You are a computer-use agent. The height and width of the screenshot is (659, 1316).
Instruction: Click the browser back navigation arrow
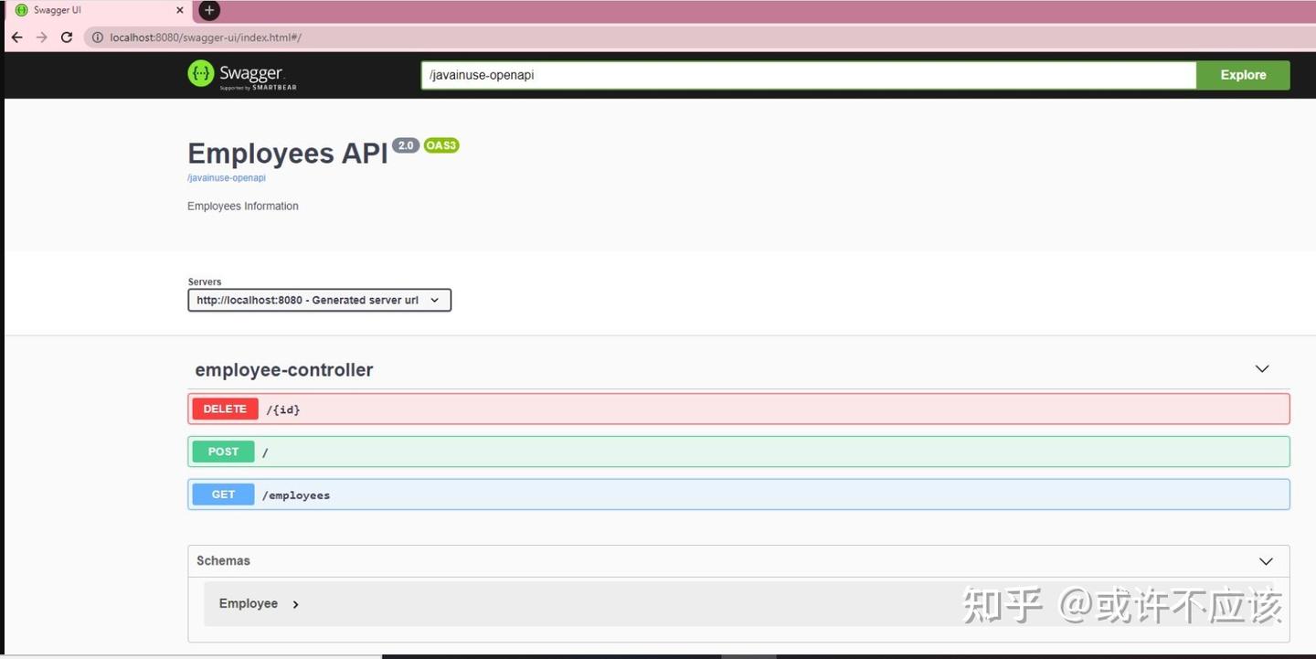pos(16,37)
